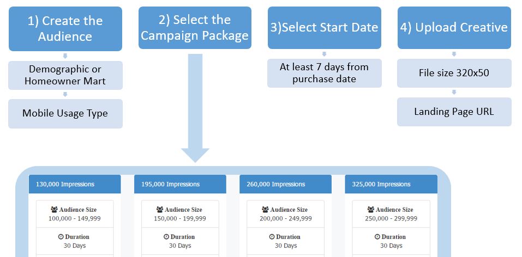Click the Landing Page URL box
The image size is (522, 257).
(454, 112)
